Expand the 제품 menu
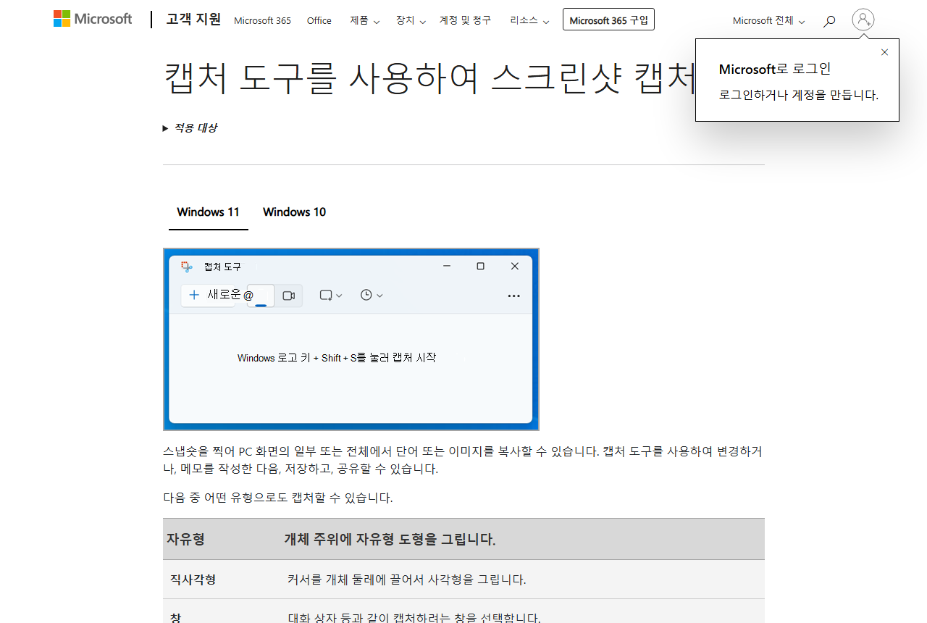Viewport: 927px width, 623px height. pos(364,20)
